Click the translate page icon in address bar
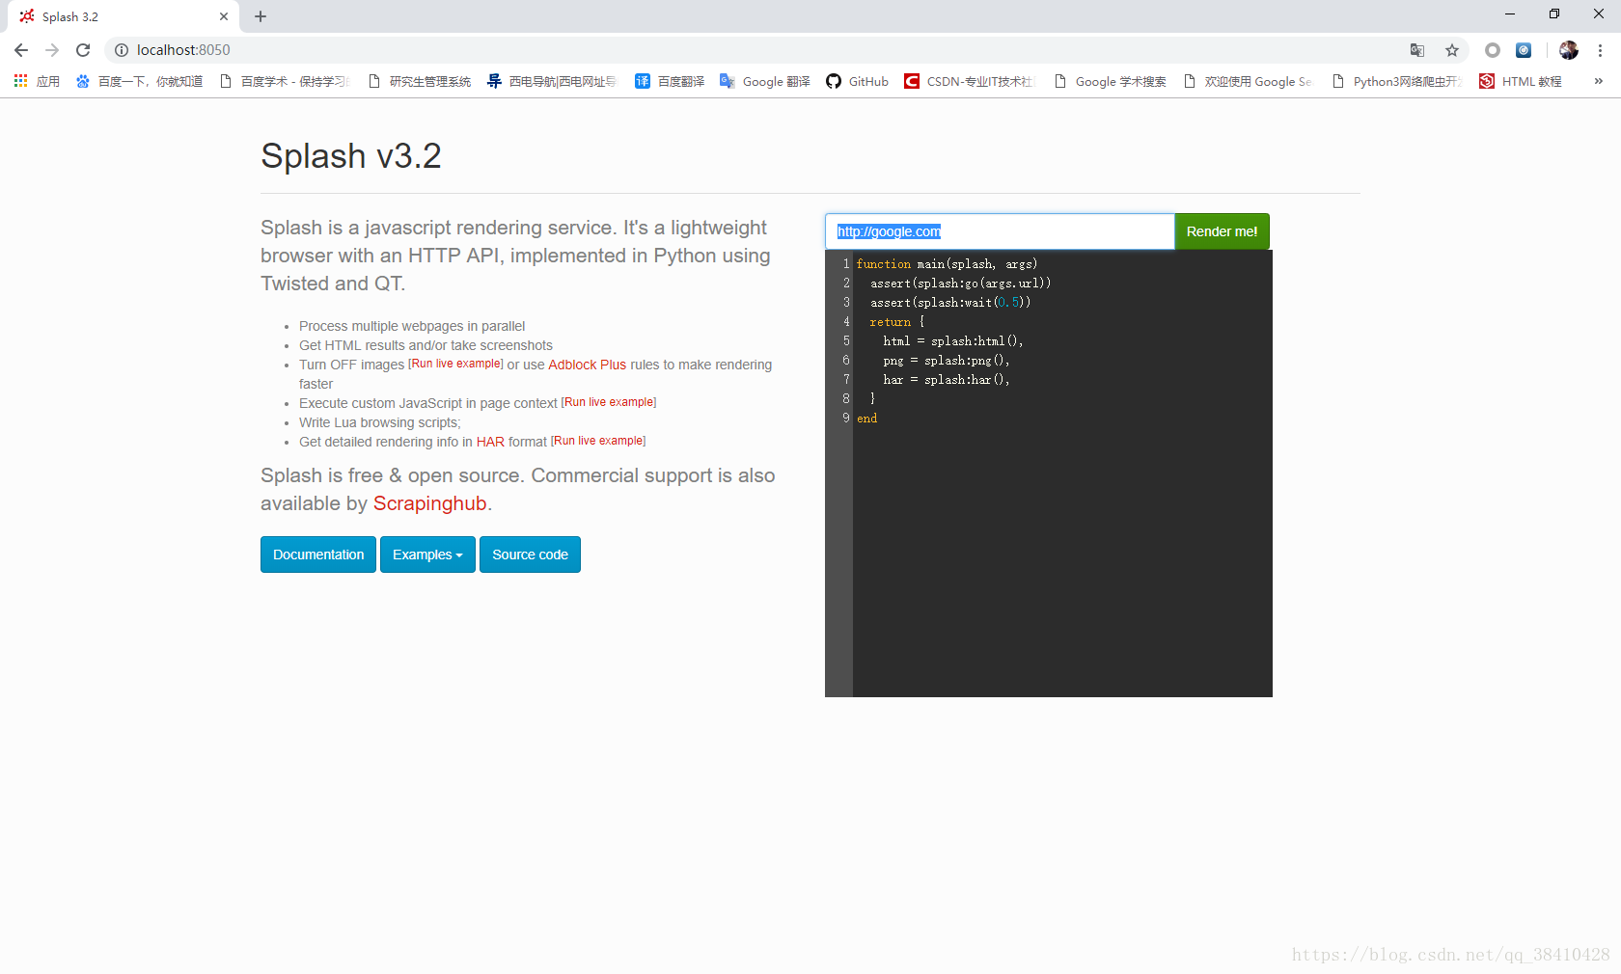1621x974 pixels. pyautogui.click(x=1417, y=50)
